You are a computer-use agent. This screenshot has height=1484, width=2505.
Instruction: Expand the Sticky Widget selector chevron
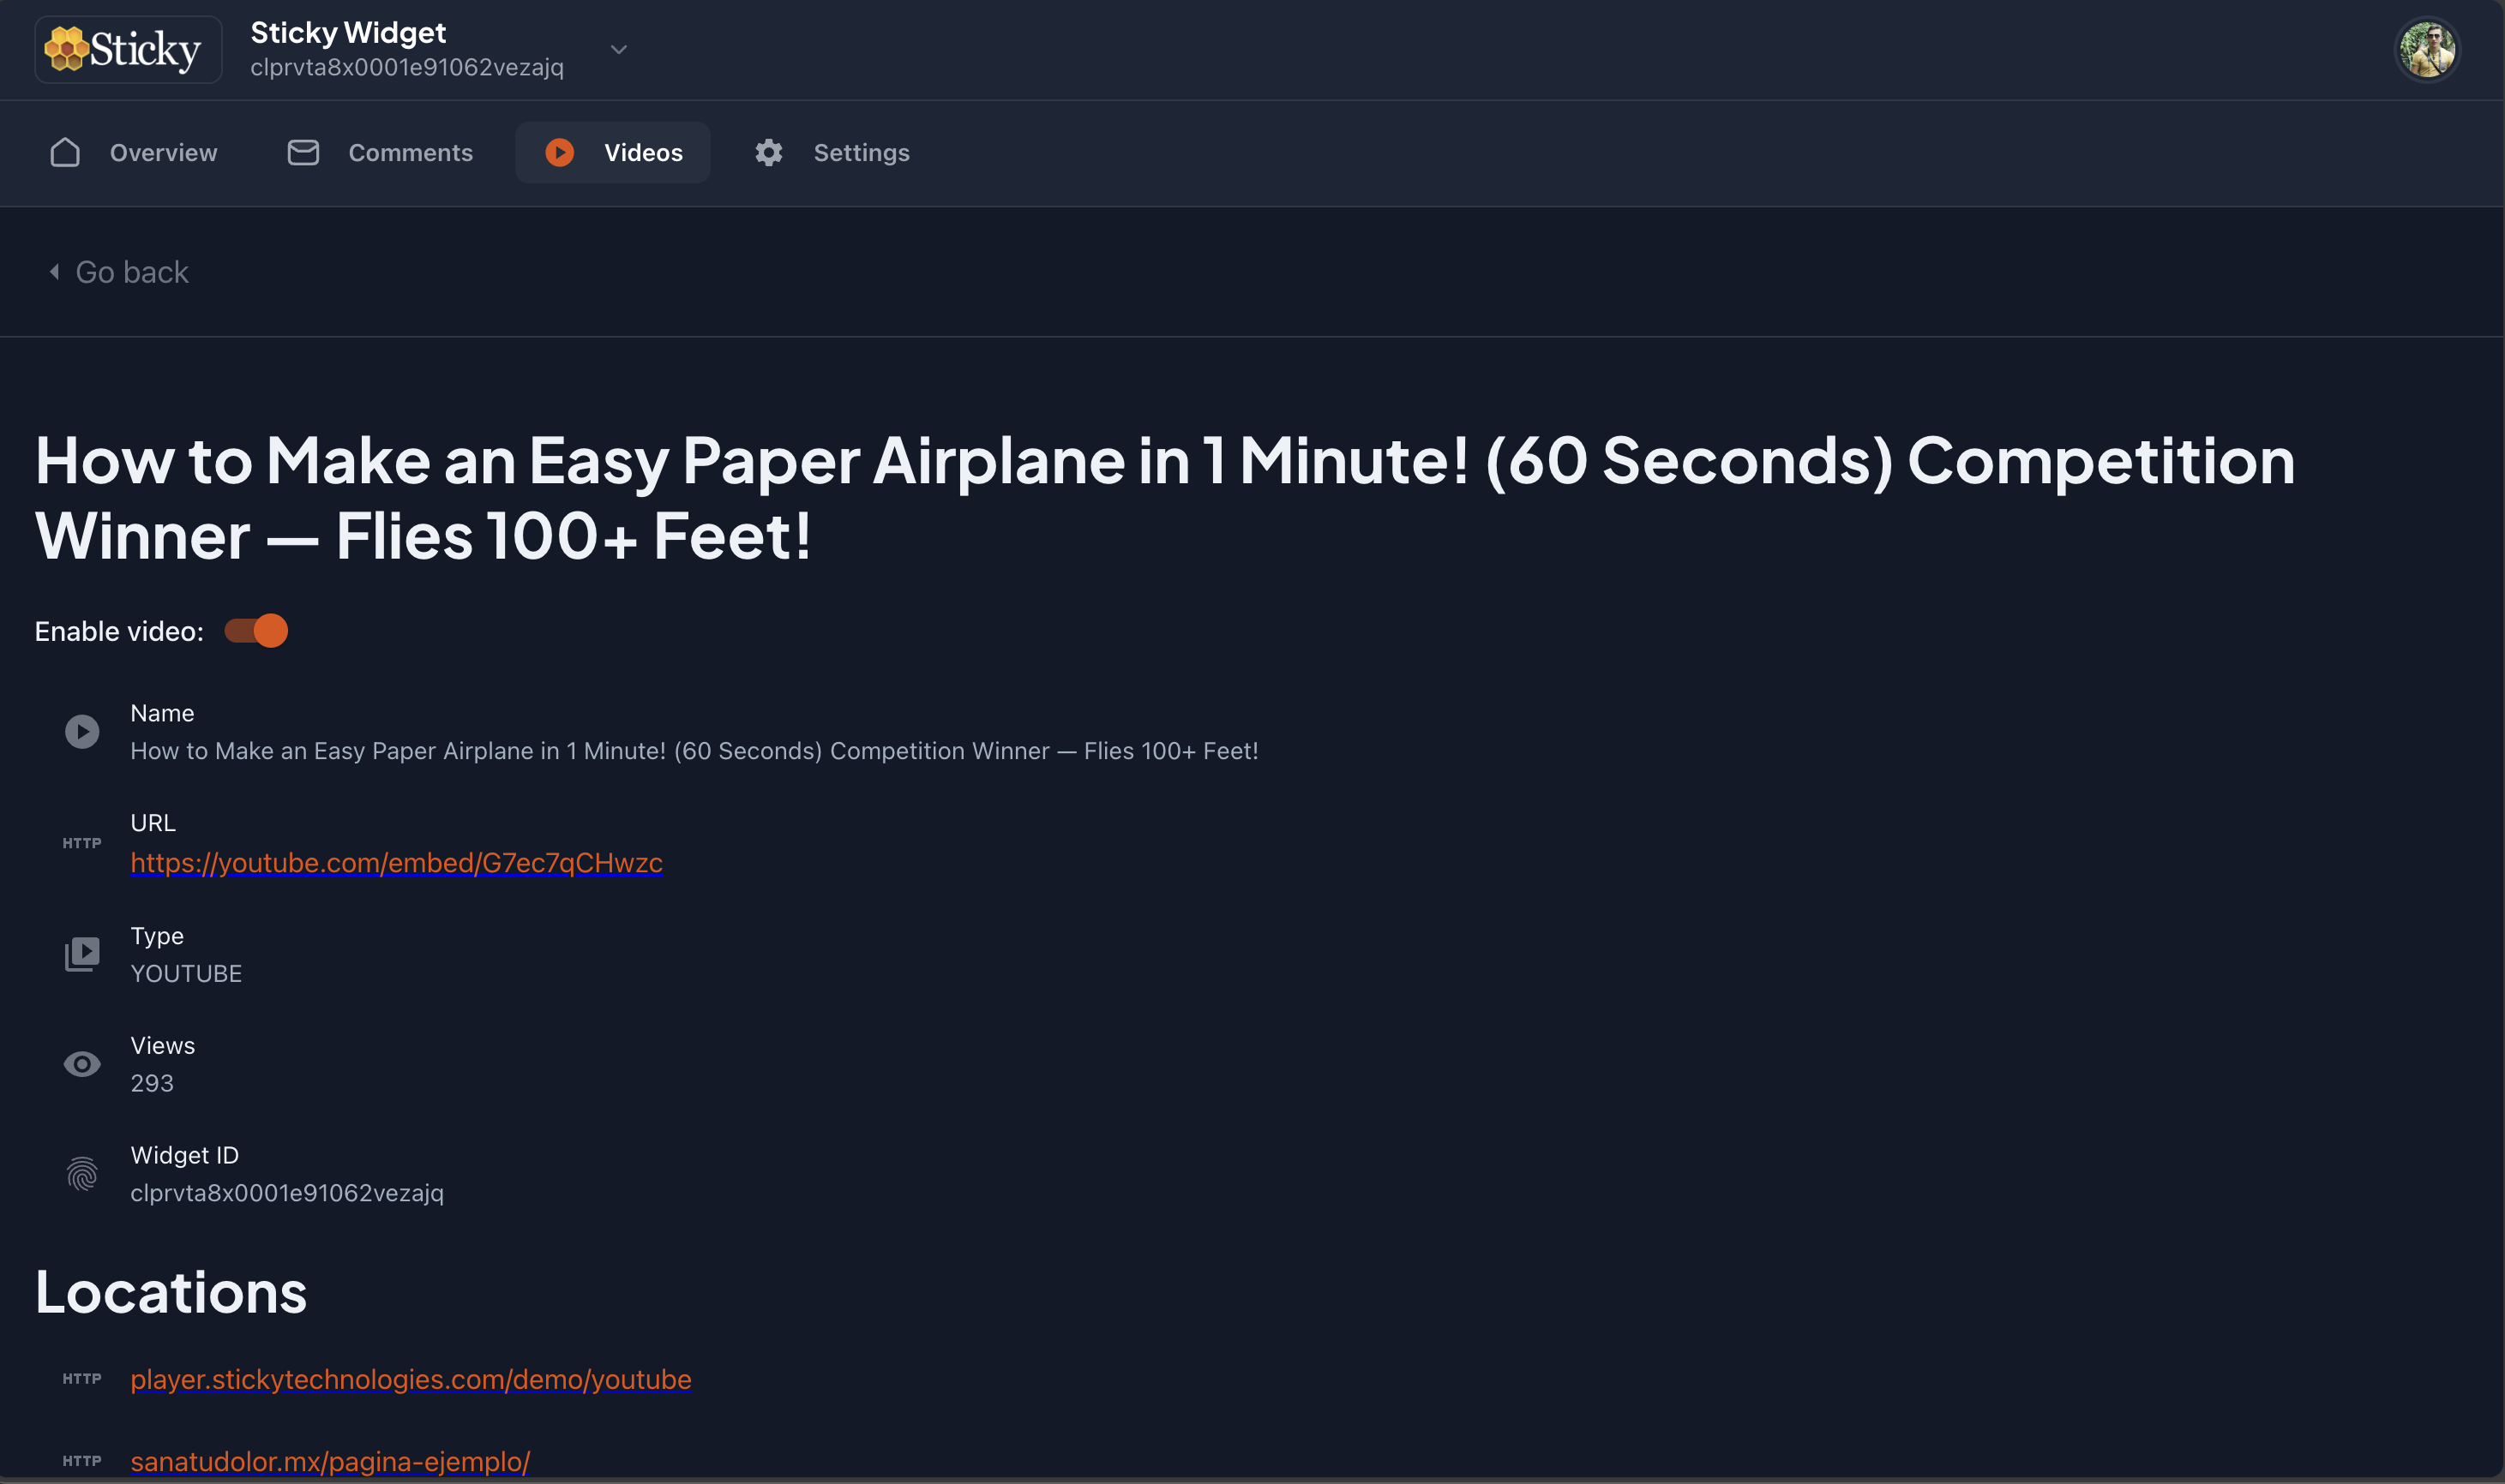pyautogui.click(x=618, y=49)
